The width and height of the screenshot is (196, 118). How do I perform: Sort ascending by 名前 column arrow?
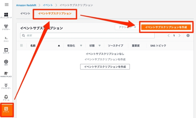pos(59,45)
